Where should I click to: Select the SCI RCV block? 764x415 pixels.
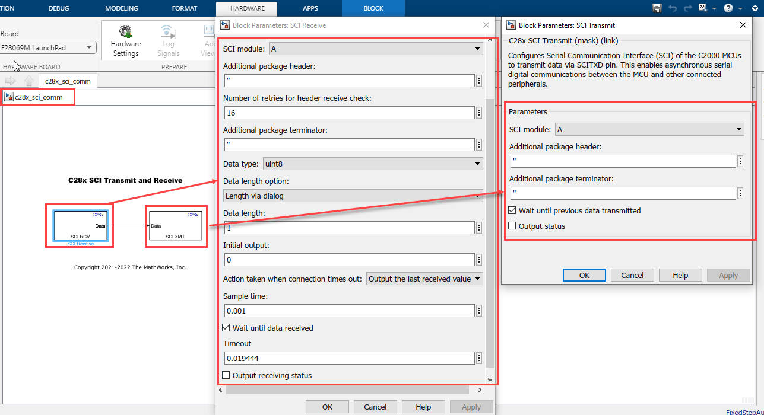tap(80, 225)
